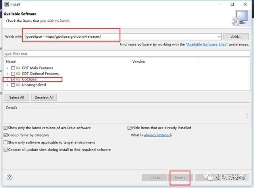254x188 pixels.
Task: Click the Select All button
Action: (x=16, y=97)
